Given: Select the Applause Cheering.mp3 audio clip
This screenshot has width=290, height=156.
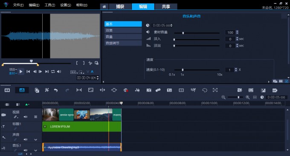Looking at the screenshot, I should [x=82, y=147].
